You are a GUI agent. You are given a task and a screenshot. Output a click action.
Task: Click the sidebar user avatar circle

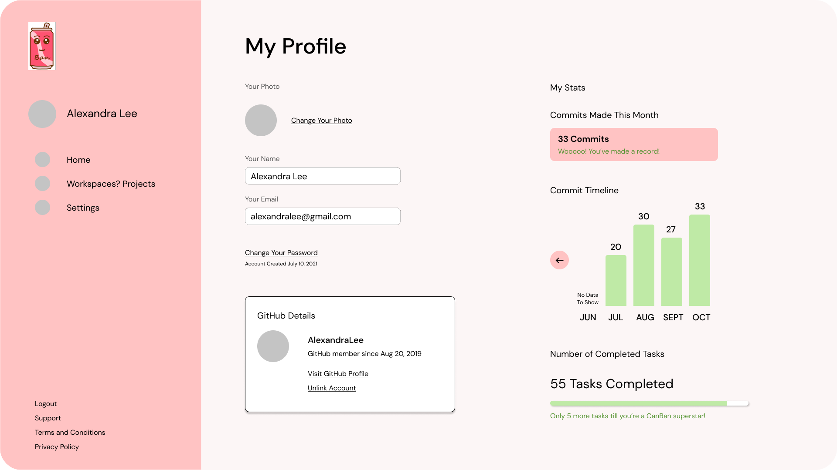pos(42,114)
